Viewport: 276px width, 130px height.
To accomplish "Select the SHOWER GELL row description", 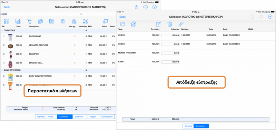I will point(36,63).
